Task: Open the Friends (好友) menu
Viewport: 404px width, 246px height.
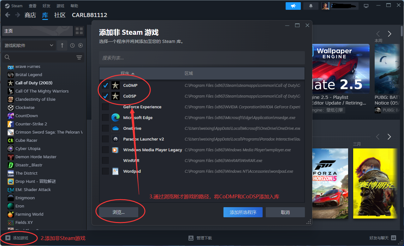Action: pyautogui.click(x=46, y=6)
